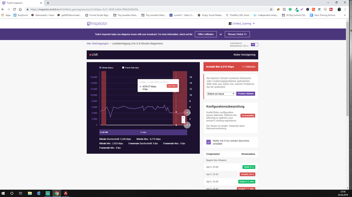Screen dimensions: 352x197
Task: Click the Hilfe-Leitfaden button
Action: coord(206,35)
